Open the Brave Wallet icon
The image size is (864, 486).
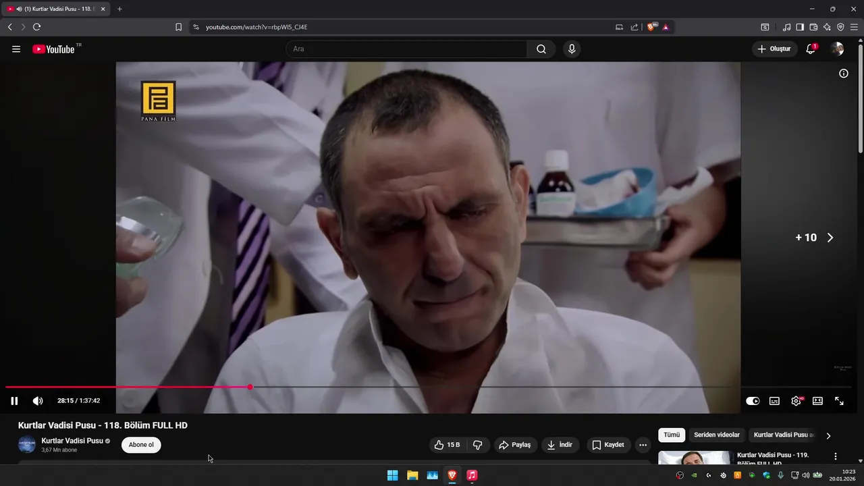click(x=813, y=27)
